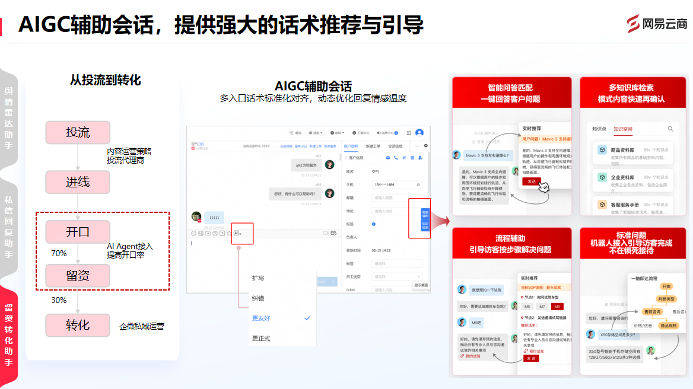
Task: Open the AI assist dropdown in chat toolbar
Action: (237, 233)
